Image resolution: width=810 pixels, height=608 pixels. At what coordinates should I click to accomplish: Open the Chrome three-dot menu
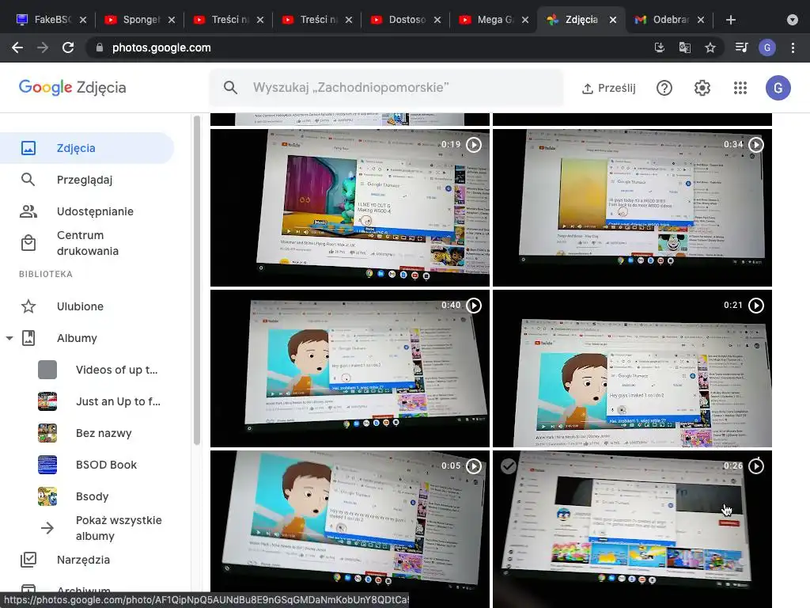click(x=793, y=47)
